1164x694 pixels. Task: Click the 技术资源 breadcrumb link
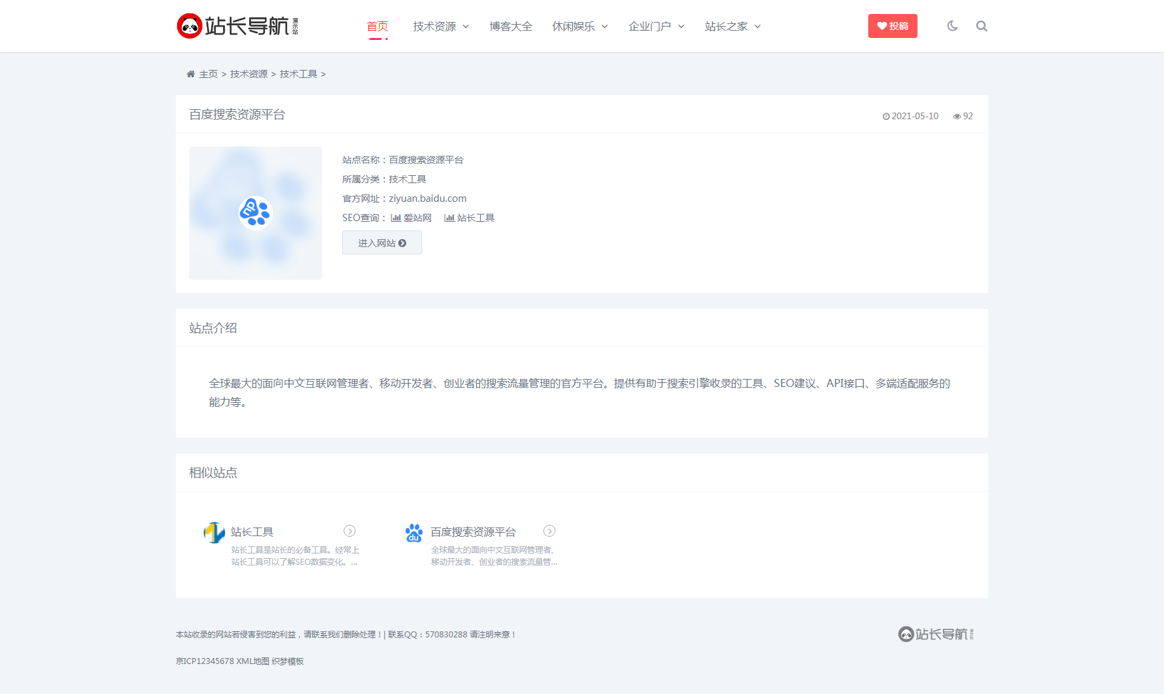249,74
